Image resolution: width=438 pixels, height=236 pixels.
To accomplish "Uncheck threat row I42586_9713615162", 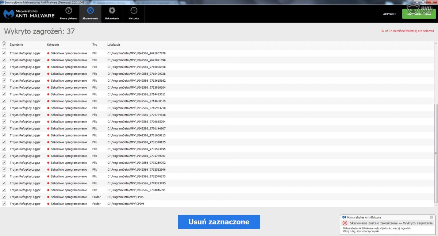I will click(x=4, y=81).
